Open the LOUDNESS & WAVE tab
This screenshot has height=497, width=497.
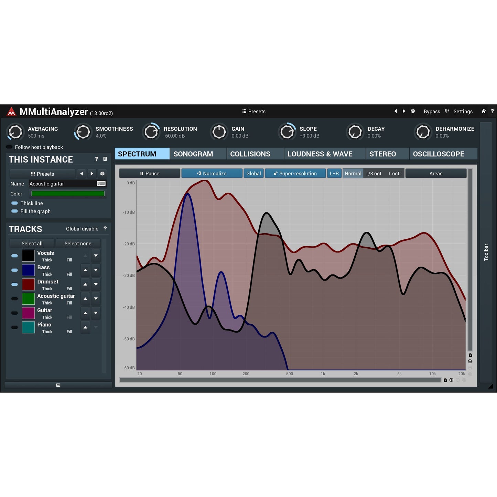(x=320, y=154)
